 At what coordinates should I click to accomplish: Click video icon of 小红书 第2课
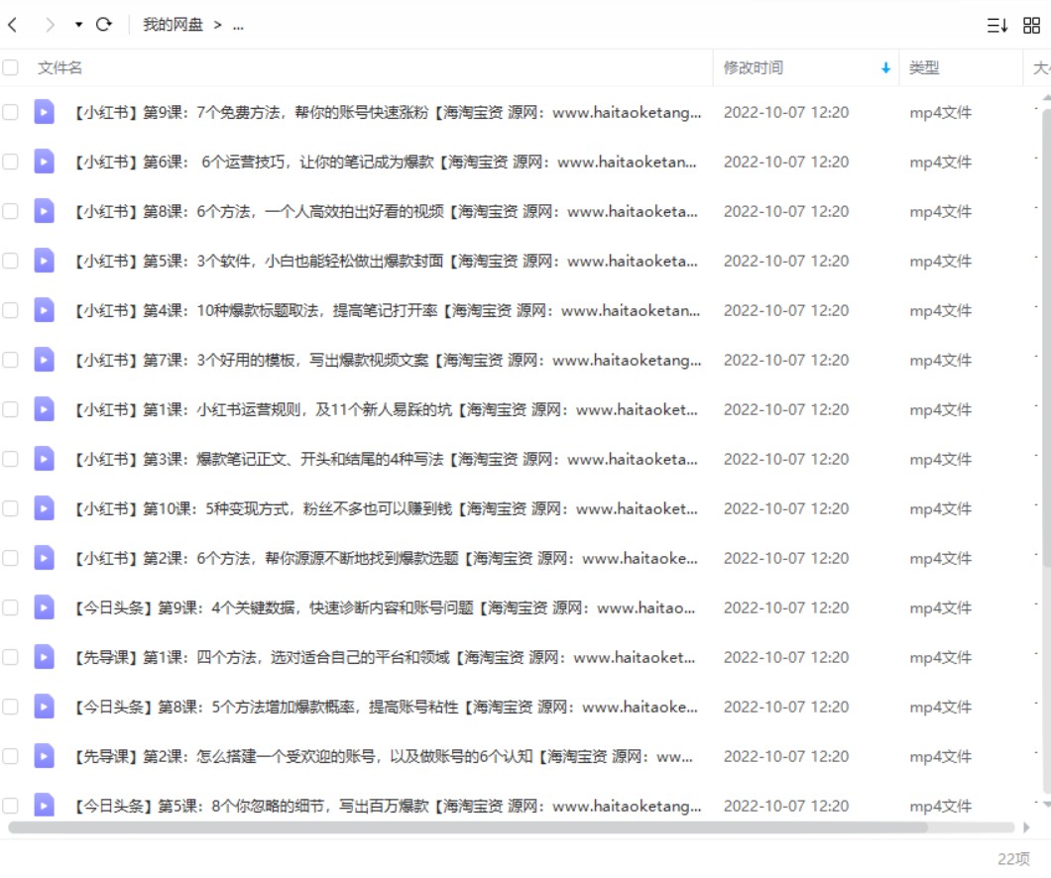tap(45, 558)
